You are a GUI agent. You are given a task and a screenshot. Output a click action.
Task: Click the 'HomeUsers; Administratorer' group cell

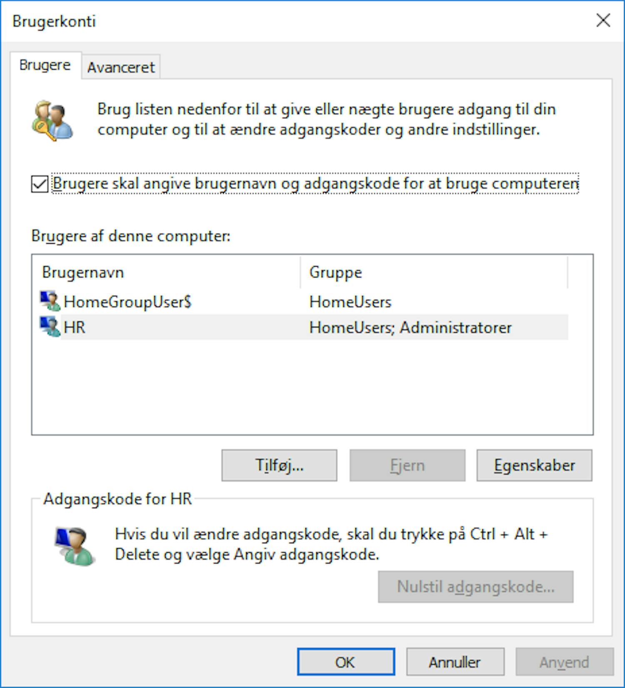coord(410,327)
